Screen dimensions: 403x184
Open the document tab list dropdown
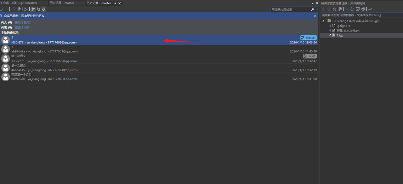(x=312, y=3)
